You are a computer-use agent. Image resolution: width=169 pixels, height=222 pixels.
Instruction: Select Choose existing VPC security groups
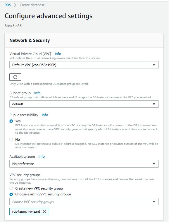pyautogui.click(x=11, y=194)
